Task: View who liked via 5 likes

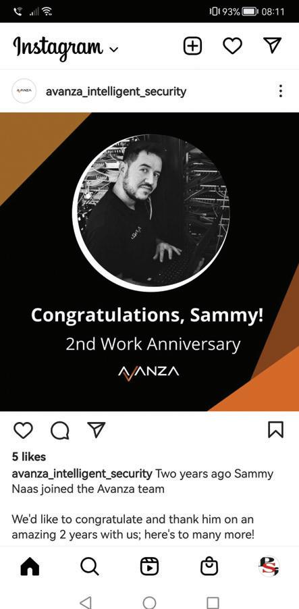Action: tap(29, 457)
